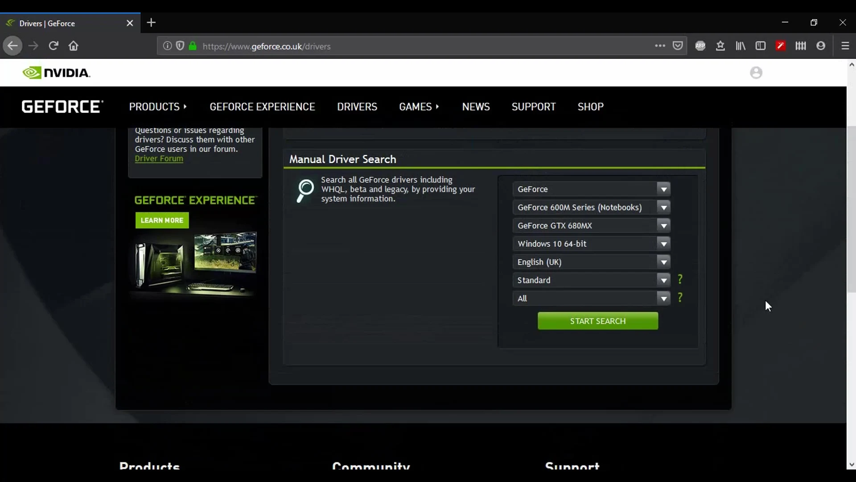
Task: Expand the GAMES menu
Action: point(419,107)
